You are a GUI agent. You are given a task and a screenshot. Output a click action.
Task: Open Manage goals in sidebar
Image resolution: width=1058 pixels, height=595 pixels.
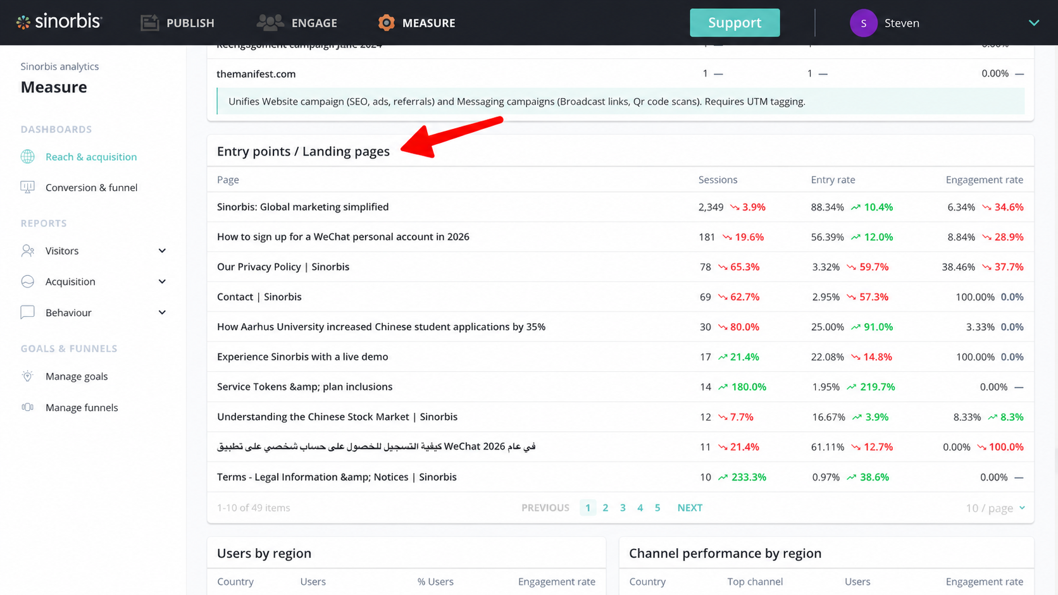[x=77, y=376]
